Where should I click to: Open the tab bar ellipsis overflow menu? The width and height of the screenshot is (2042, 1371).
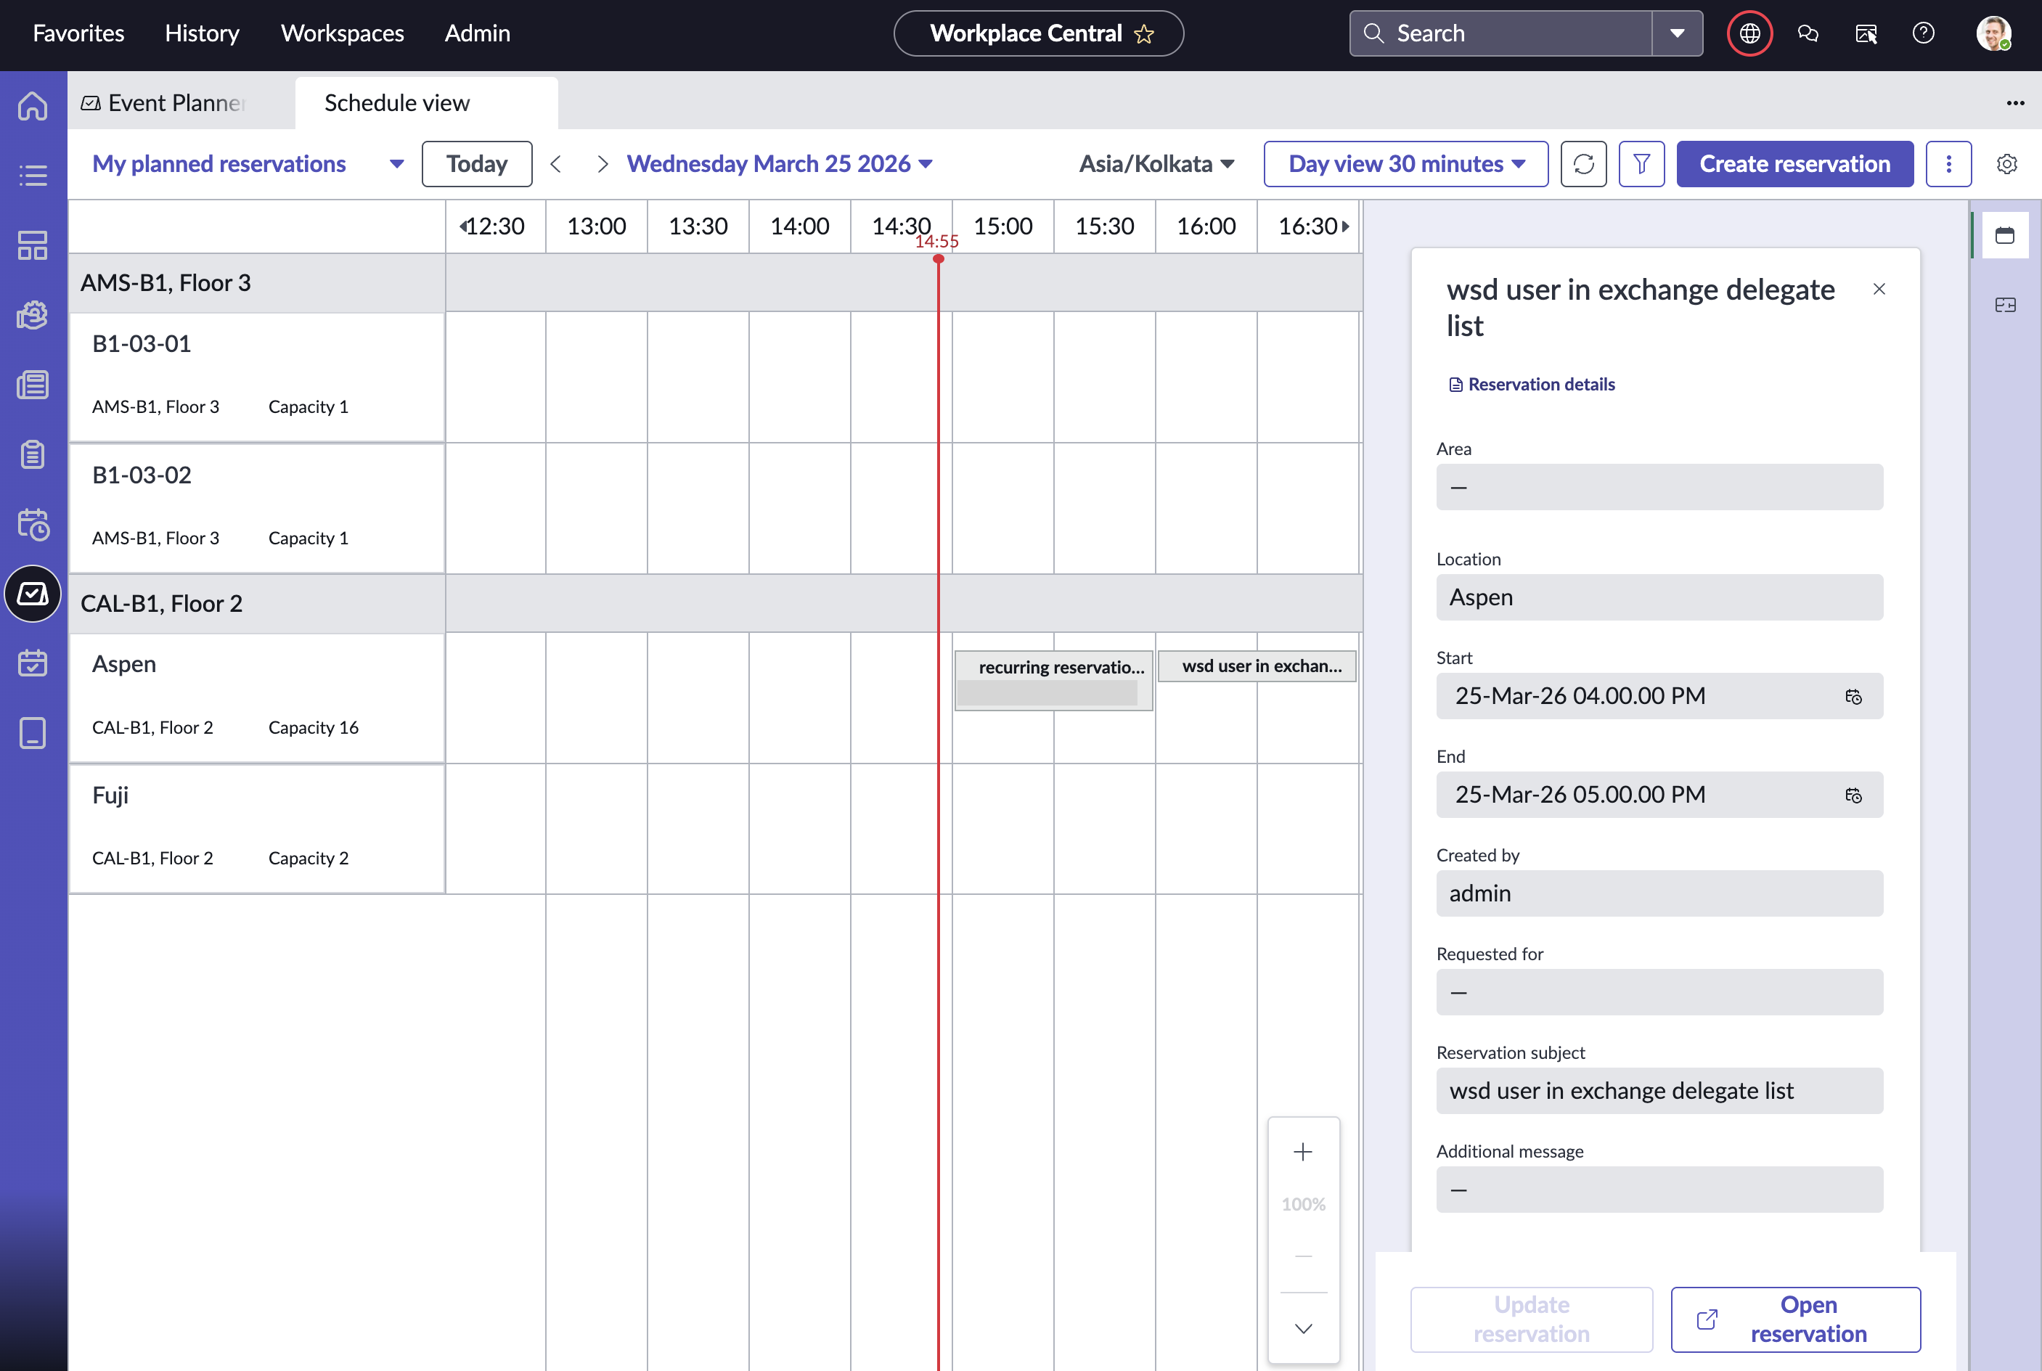2015,103
